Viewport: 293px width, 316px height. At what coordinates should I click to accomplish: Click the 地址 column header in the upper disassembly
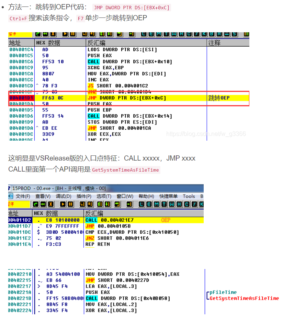(x=21, y=43)
